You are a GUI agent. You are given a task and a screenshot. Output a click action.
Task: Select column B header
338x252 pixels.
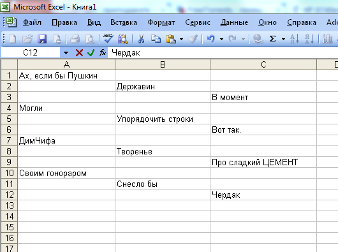163,64
